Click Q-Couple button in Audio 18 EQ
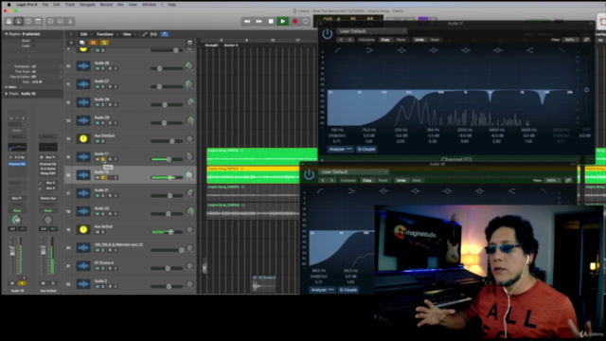This screenshot has height=341, width=606. 348,290
